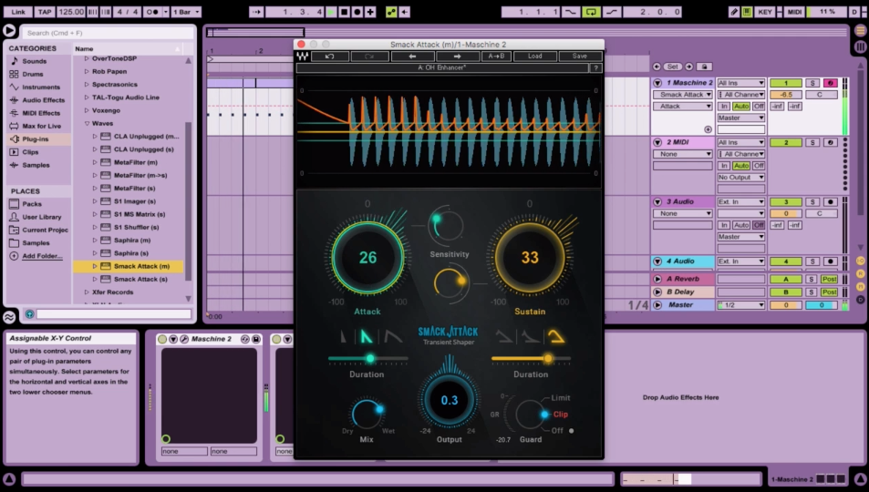
Task: Open User Library in Places
Action: 42,217
